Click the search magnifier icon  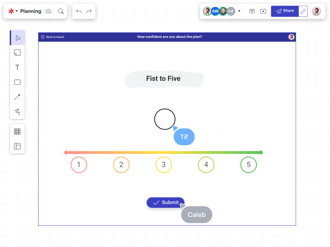coord(61,11)
